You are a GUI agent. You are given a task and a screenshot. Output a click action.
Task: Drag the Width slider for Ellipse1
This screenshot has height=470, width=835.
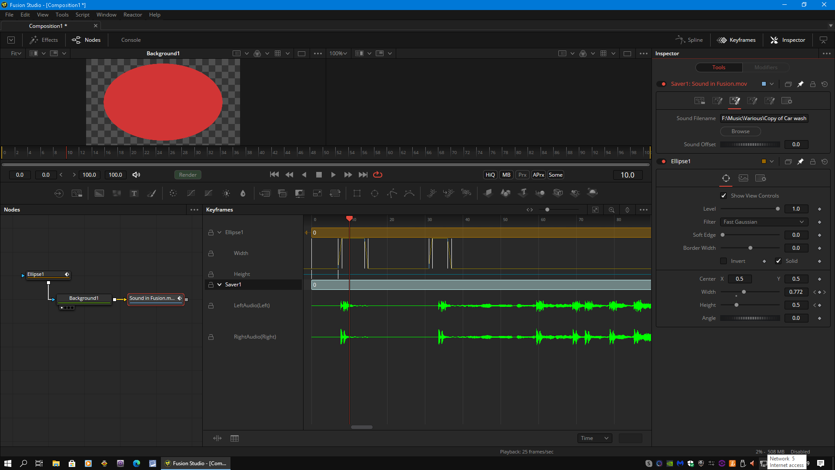click(x=744, y=292)
